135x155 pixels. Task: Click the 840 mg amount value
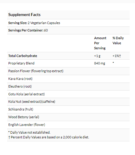pyautogui.click(x=100, y=63)
